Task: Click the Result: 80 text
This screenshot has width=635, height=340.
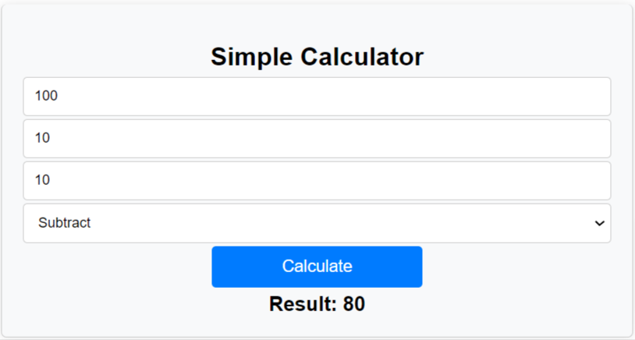Action: 317,304
